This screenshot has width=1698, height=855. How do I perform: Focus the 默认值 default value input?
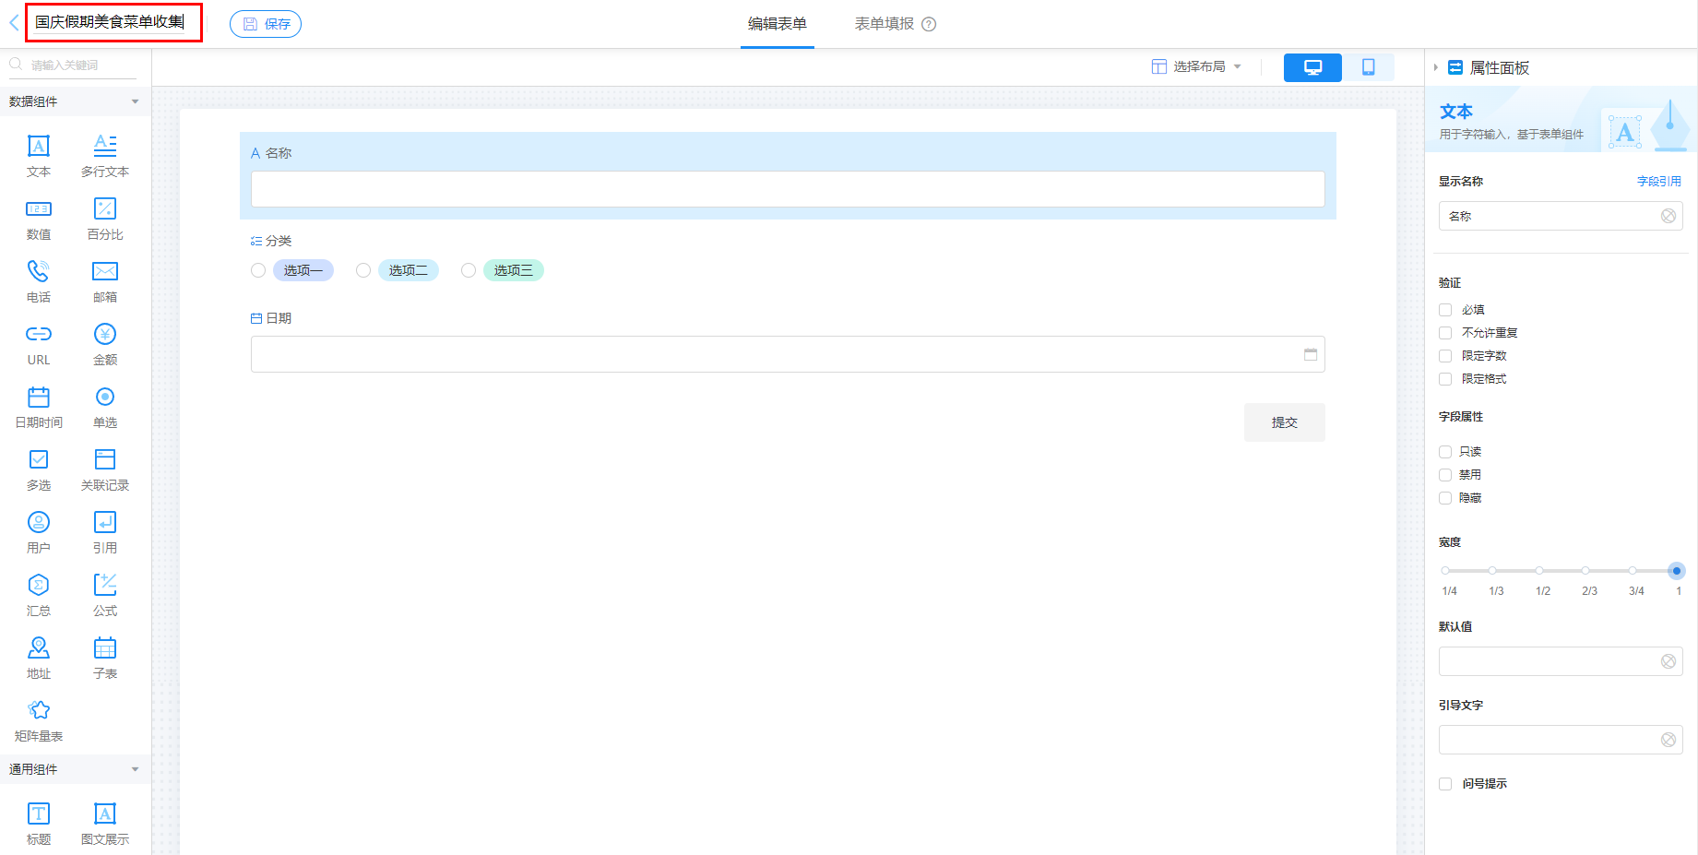[x=1561, y=661]
